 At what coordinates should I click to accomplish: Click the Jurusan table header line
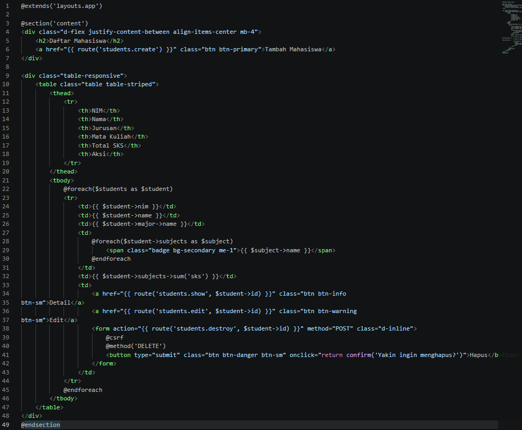click(x=106, y=128)
